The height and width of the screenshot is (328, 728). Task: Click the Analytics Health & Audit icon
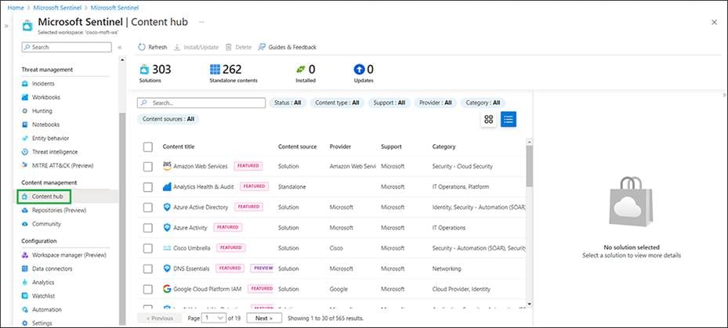tap(167, 186)
